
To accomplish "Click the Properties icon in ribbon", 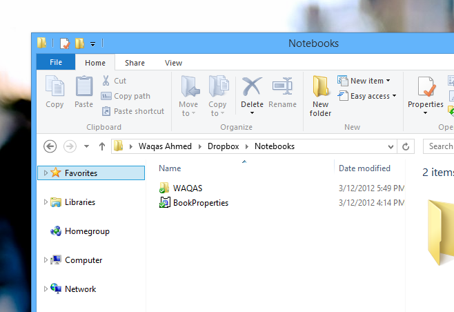I will [x=426, y=86].
